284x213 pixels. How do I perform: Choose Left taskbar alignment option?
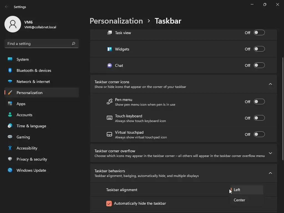(x=237, y=190)
